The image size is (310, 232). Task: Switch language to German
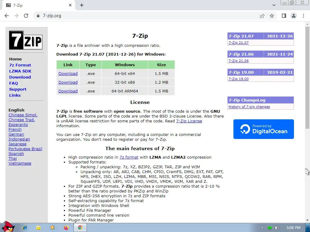pos(16,134)
